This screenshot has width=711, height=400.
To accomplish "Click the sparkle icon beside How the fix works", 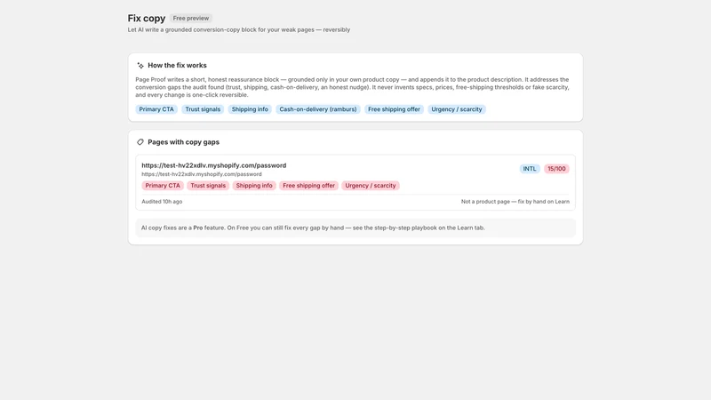I will 140,66.
